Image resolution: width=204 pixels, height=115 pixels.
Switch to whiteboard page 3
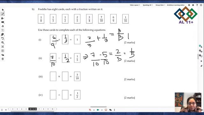click(17, 109)
